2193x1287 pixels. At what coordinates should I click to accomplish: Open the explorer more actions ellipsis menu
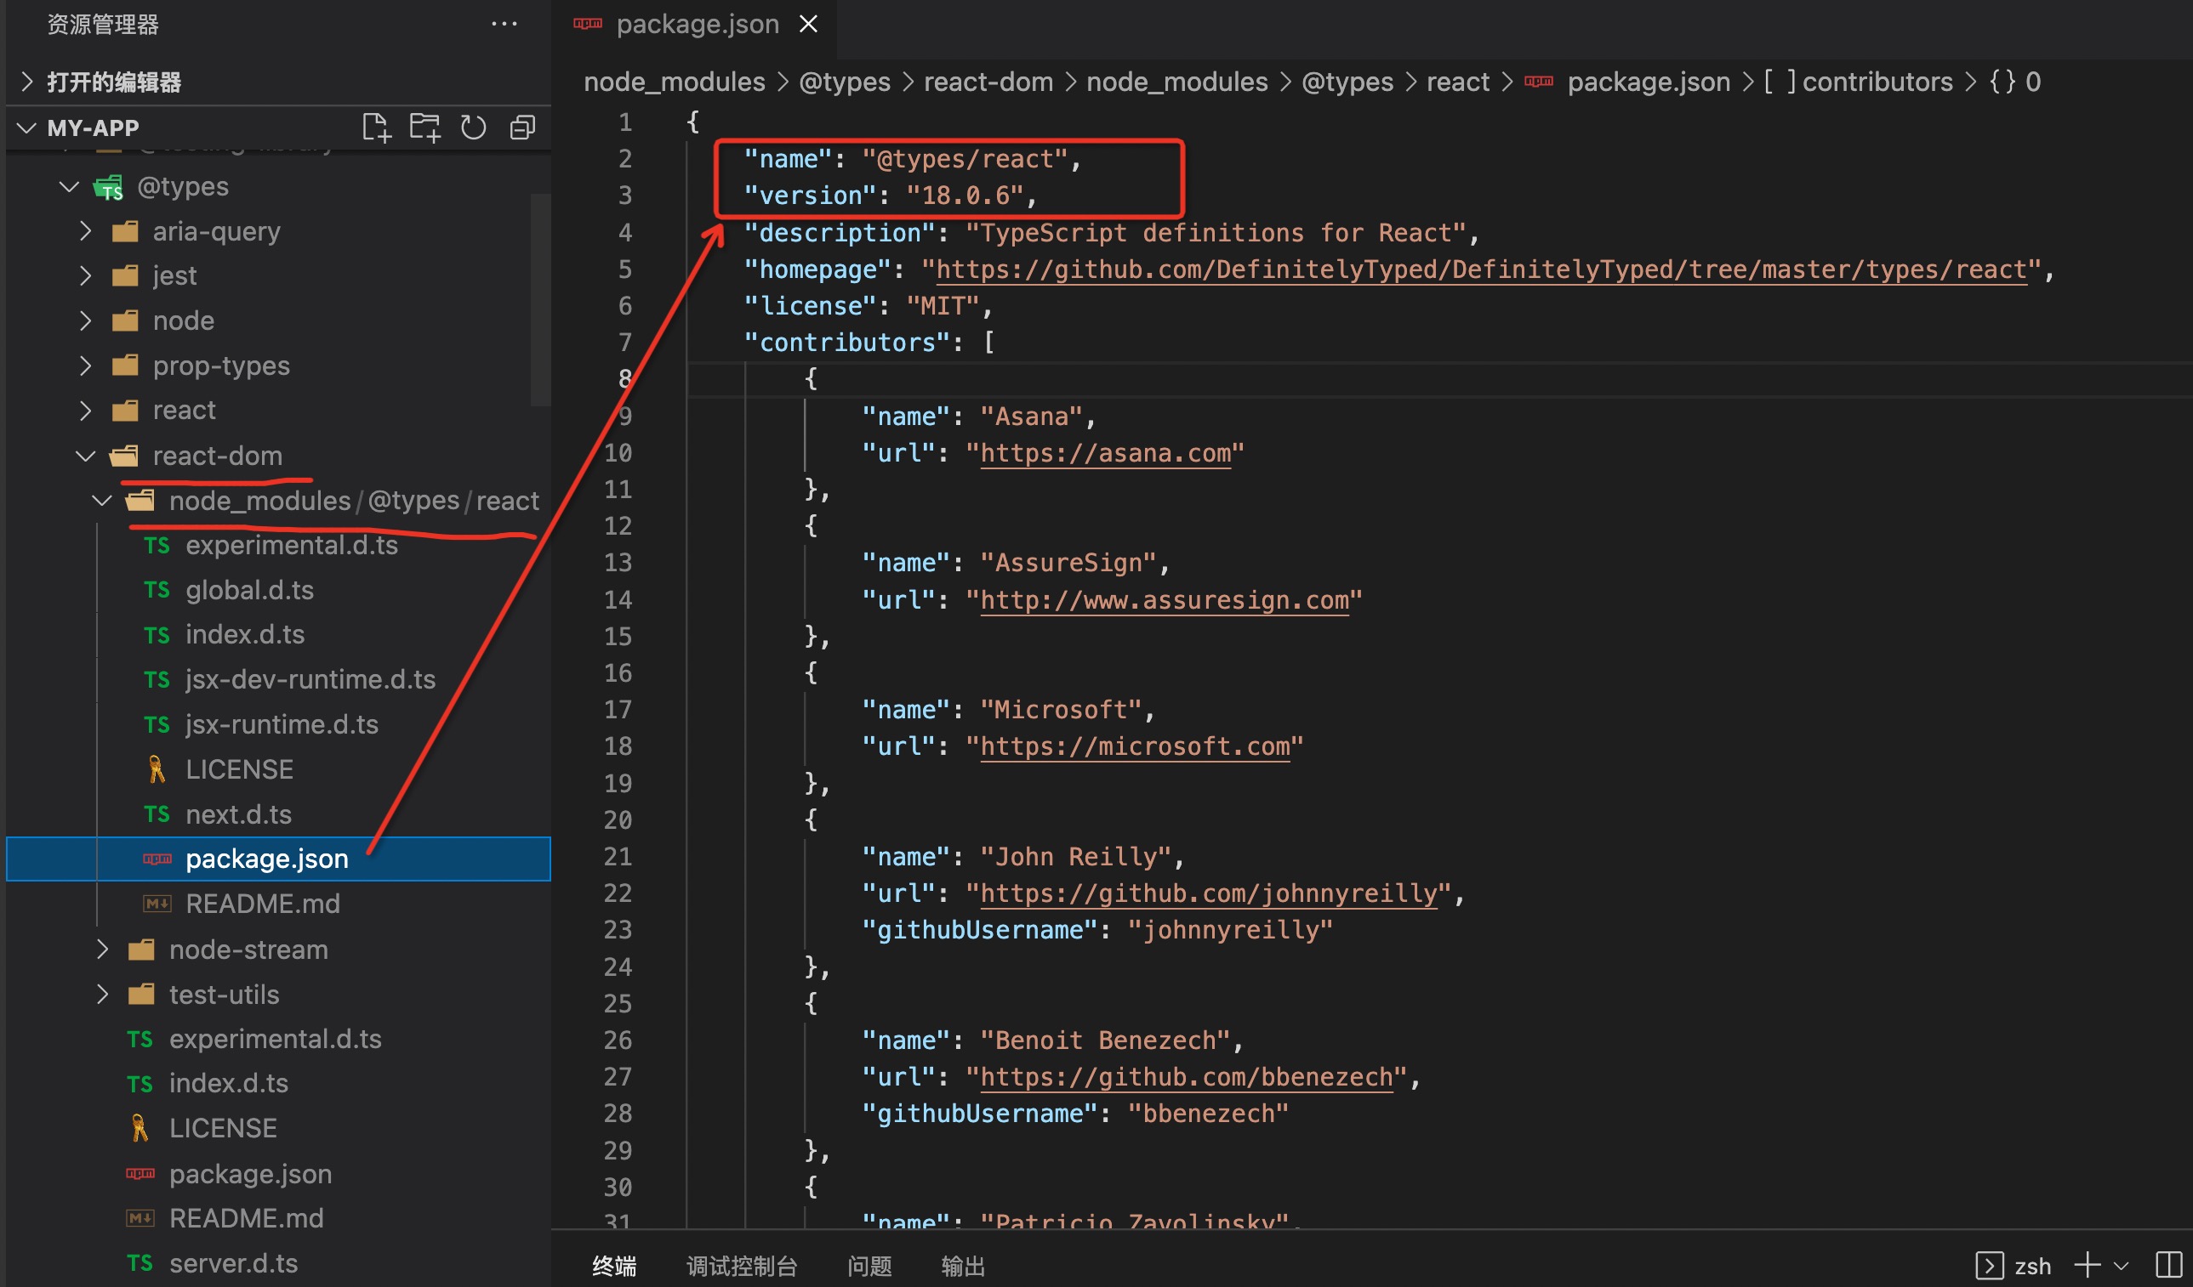(504, 25)
